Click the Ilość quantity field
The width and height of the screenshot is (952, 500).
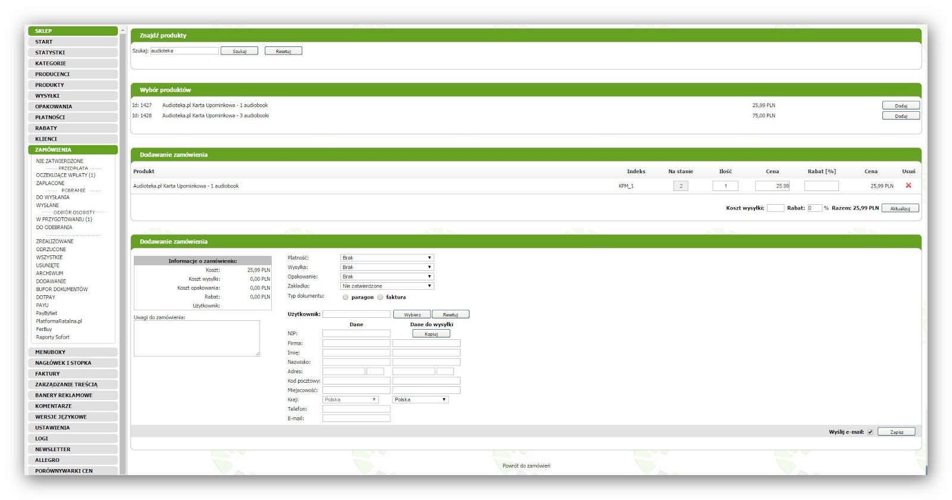725,186
